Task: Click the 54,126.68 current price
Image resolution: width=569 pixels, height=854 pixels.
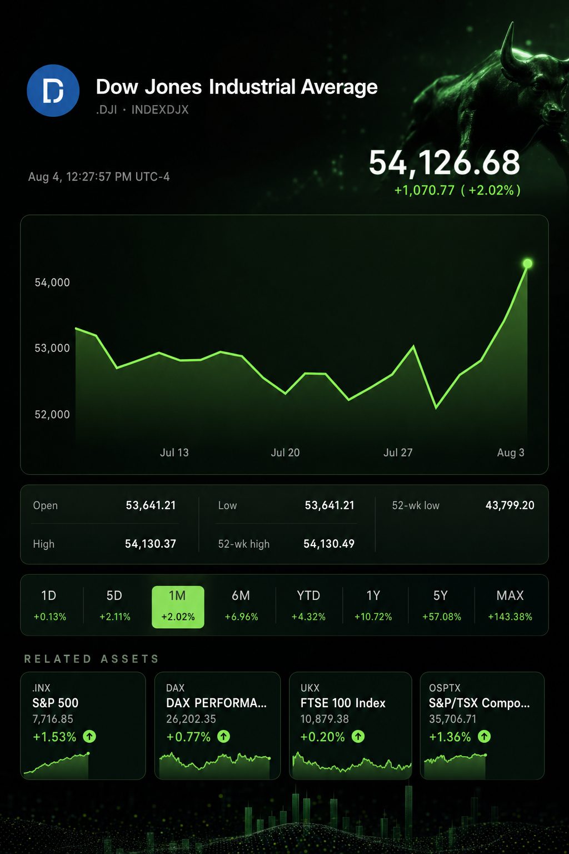Action: (445, 163)
